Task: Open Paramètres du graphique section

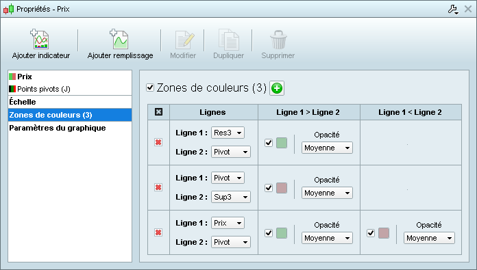Action: (70, 128)
